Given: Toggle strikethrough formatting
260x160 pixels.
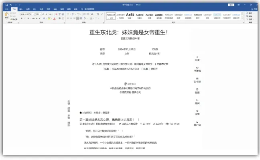Looking at the screenshot, I should 33,18.
